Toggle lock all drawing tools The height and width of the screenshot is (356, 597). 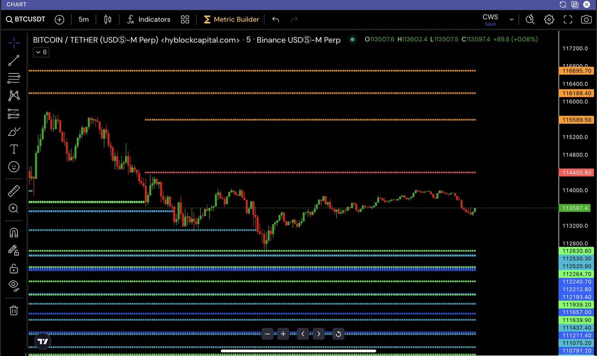14,268
